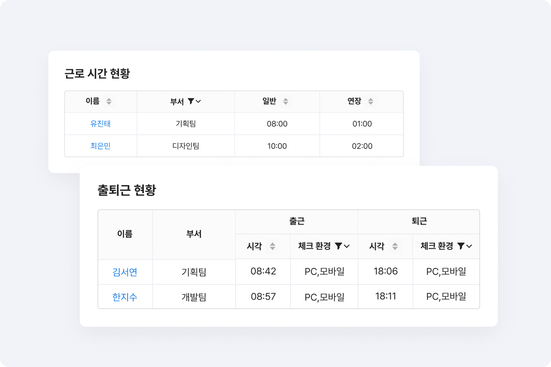The height and width of the screenshot is (367, 551).
Task: Select 디자인팀 cell in work hours table
Action: click(186, 146)
